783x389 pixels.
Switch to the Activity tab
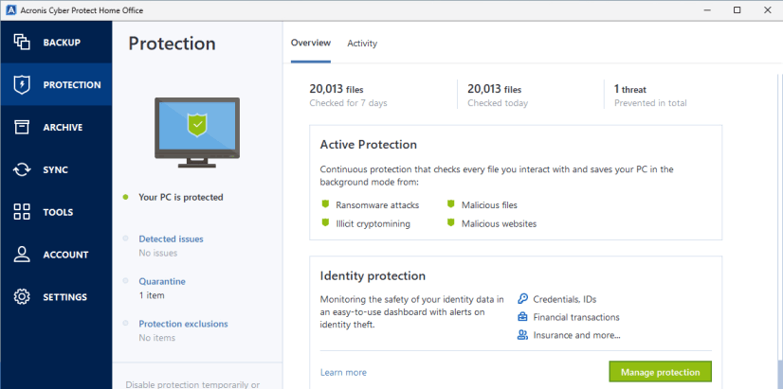click(x=362, y=44)
